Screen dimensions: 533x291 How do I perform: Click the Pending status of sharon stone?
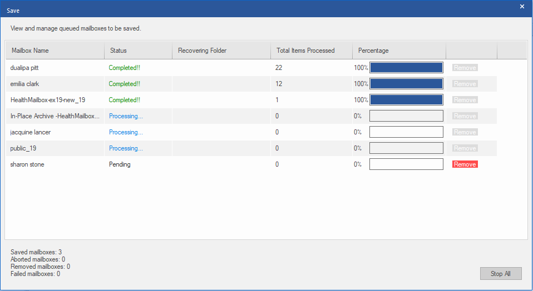(x=120, y=164)
